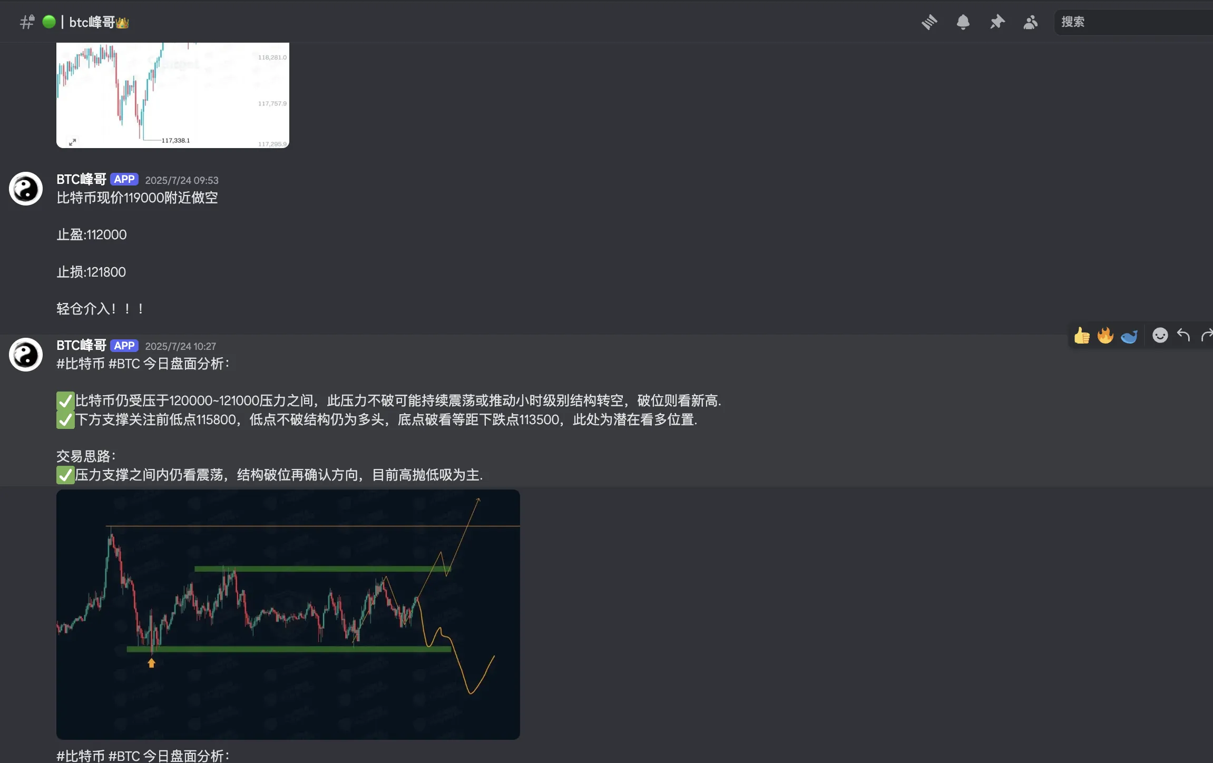Image resolution: width=1213 pixels, height=763 pixels.
Task: Click the forward message arrow
Action: pos(1206,335)
